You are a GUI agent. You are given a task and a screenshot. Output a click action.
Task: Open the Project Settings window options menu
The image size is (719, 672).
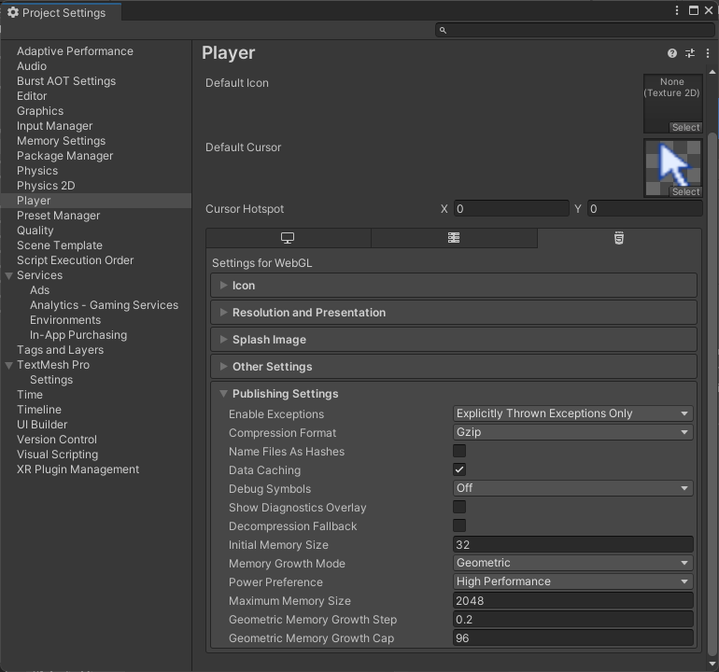click(x=677, y=10)
